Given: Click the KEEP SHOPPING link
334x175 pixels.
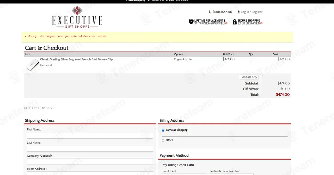Looking at the screenshot, I should [x=40, y=108].
